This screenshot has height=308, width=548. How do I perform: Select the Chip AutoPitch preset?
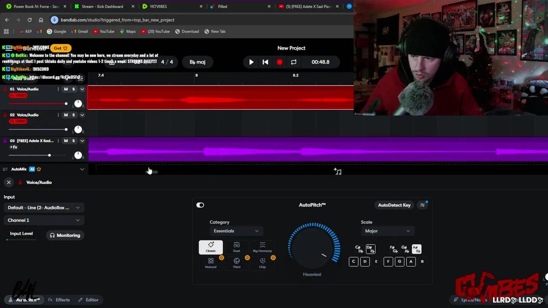[x=262, y=263]
